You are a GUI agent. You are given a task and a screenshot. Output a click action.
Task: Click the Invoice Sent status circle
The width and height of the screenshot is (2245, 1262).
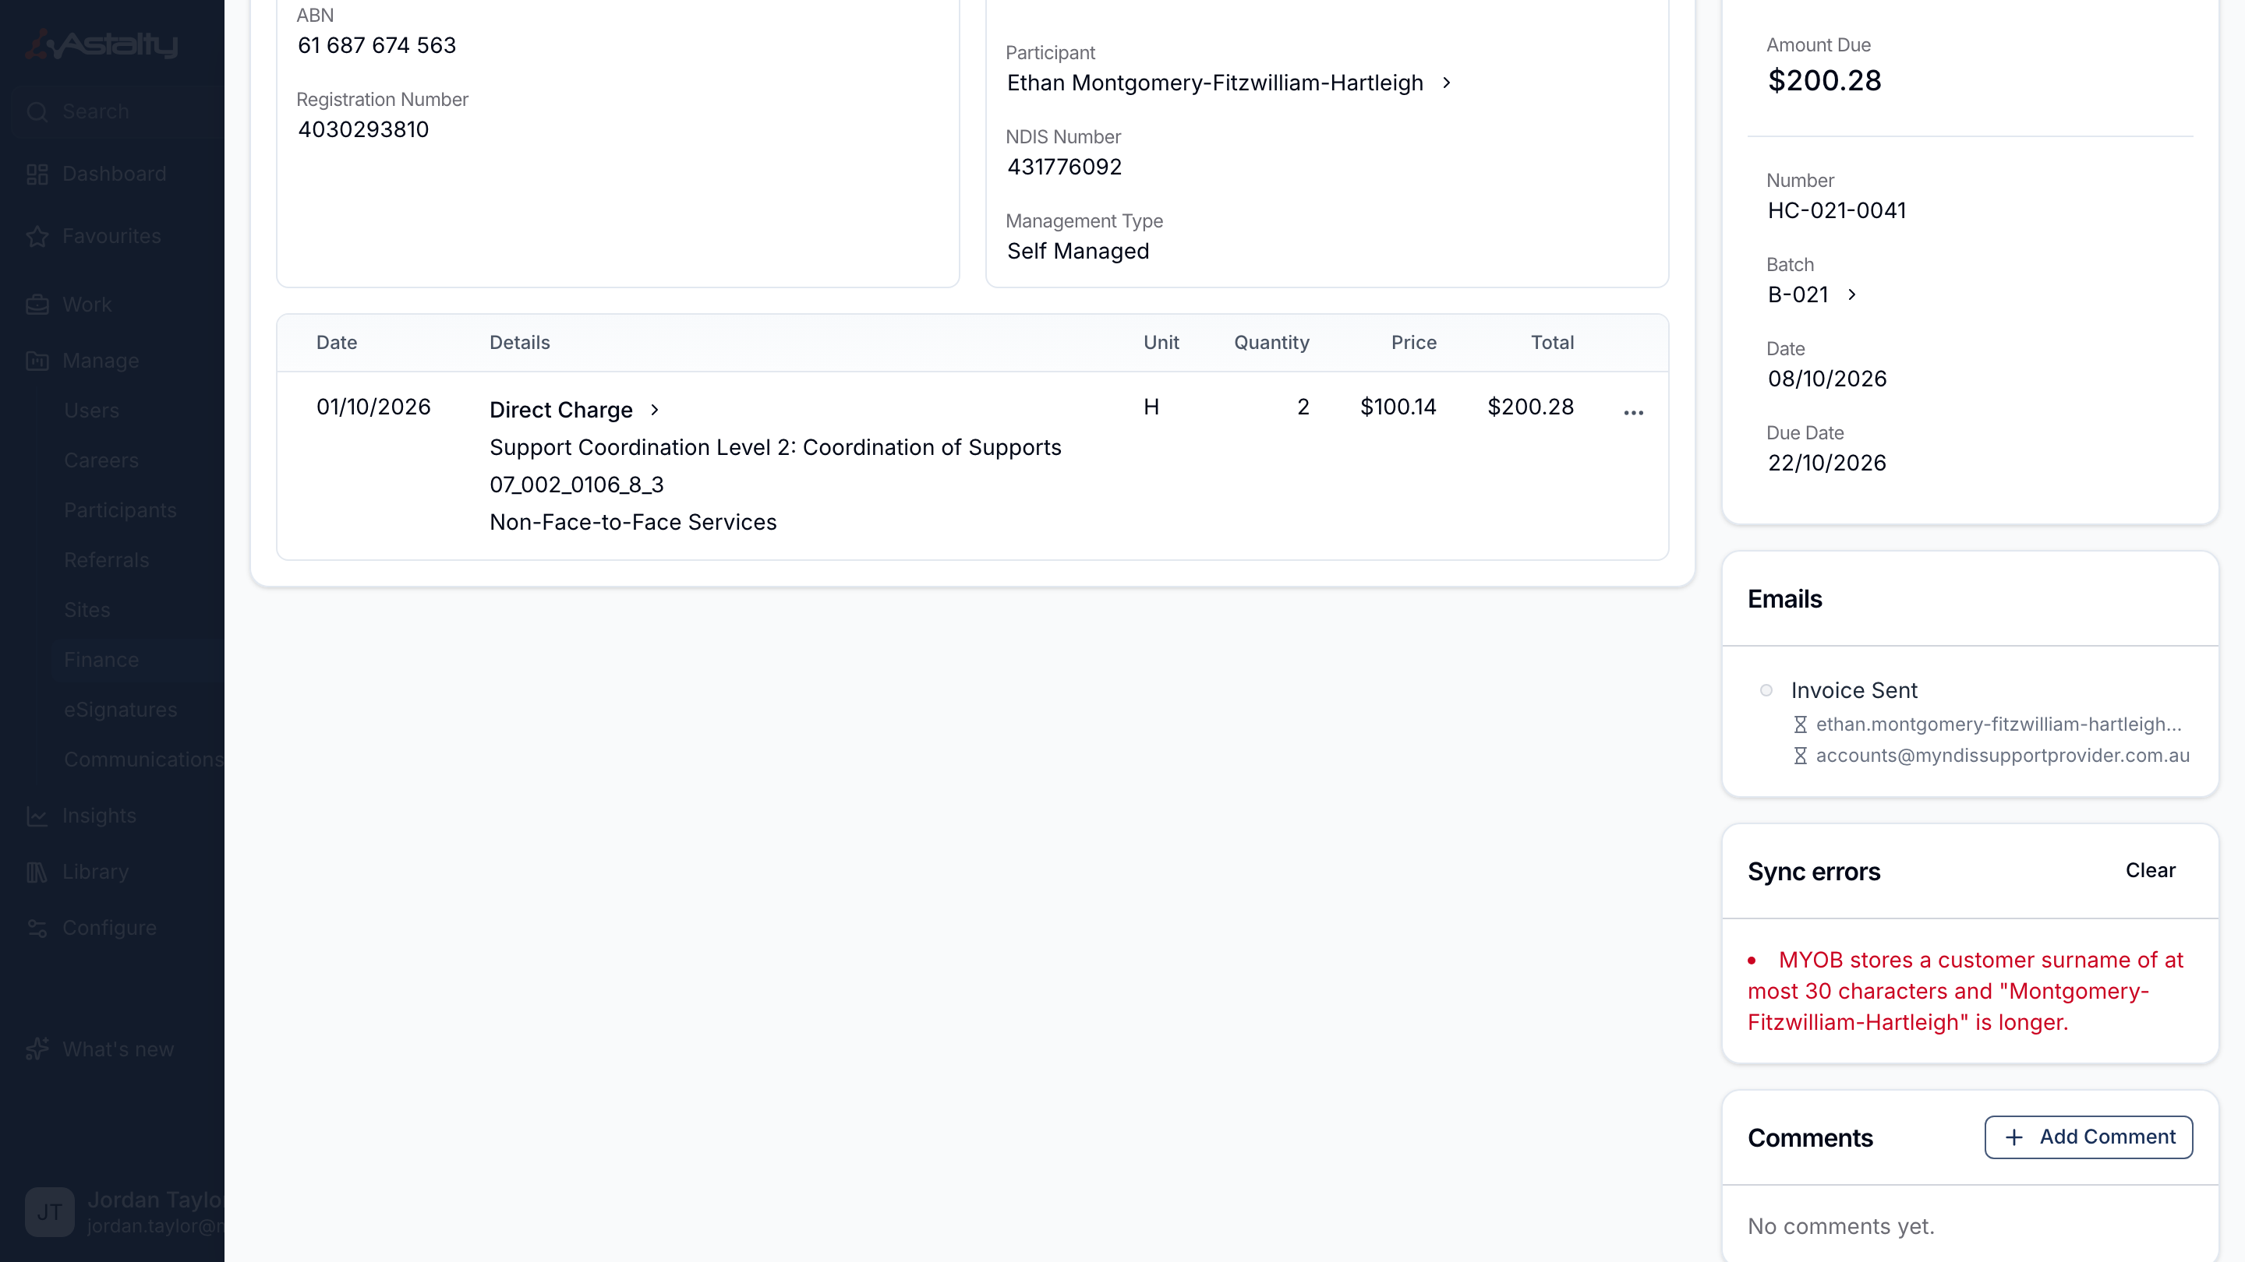tap(1766, 691)
